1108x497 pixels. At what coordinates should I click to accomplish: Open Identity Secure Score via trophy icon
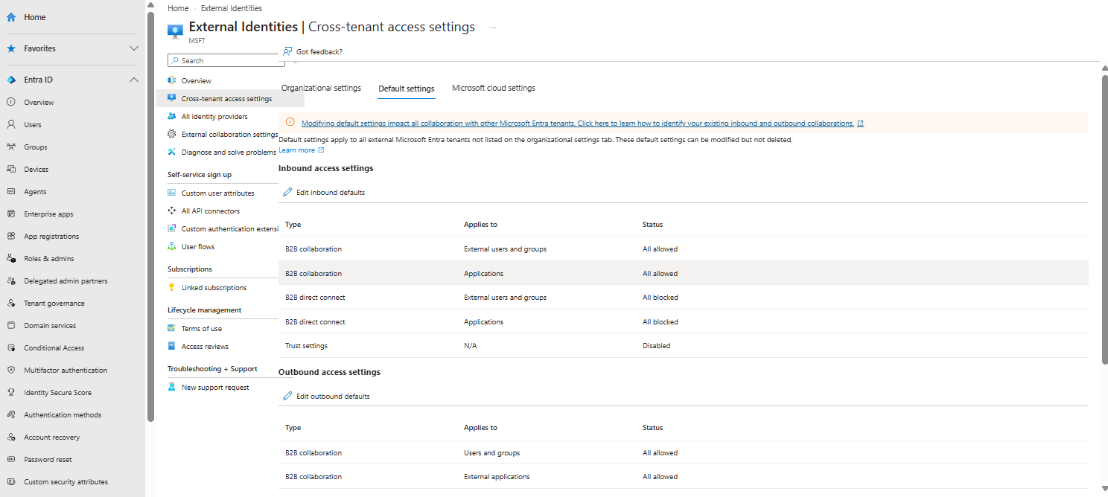tap(11, 392)
